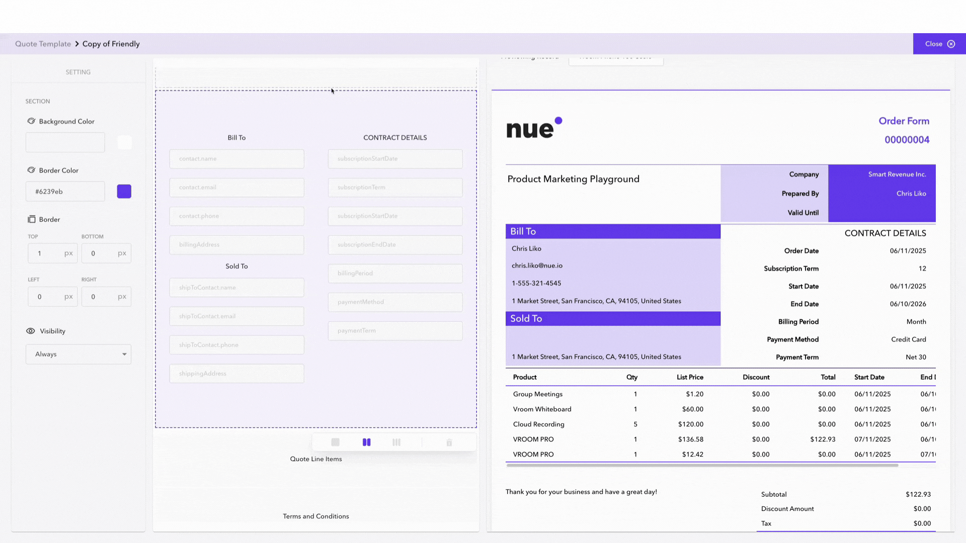
Task: Close the template editor
Action: [939, 44]
